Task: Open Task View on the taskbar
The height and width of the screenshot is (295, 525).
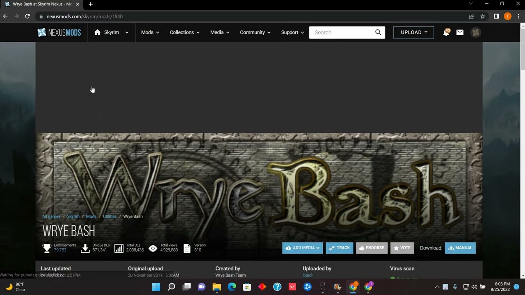Action: pos(187,287)
